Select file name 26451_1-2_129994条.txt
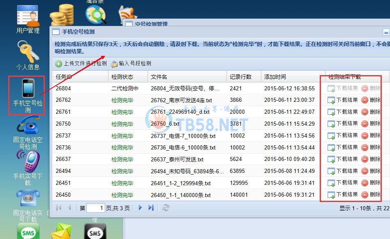Viewport: 390px width, 239px height. point(180,183)
